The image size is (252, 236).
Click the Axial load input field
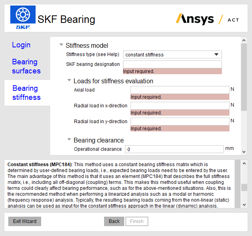coord(180,90)
